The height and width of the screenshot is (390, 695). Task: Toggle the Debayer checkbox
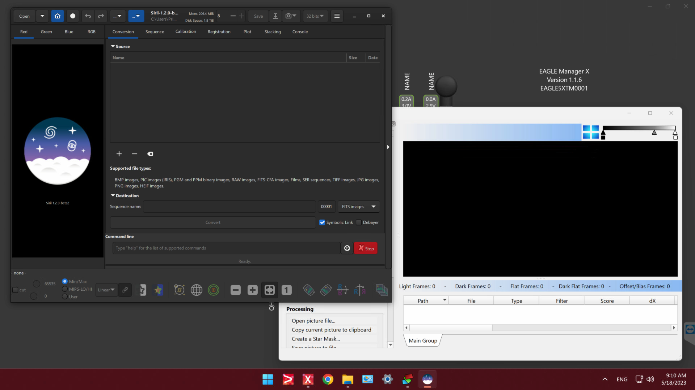point(358,222)
